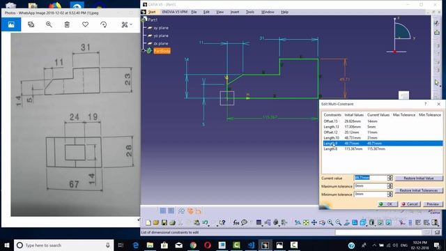446x251 pixels.
Task: Click the Exit Workbench icon on right toolbar
Action: (437, 32)
